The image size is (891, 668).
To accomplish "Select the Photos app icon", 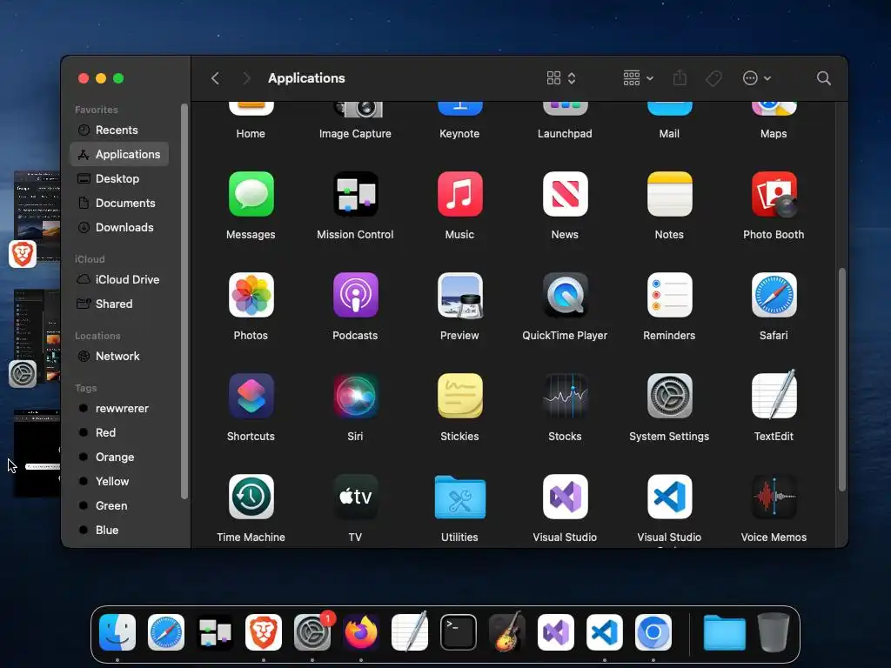I will coord(251,295).
